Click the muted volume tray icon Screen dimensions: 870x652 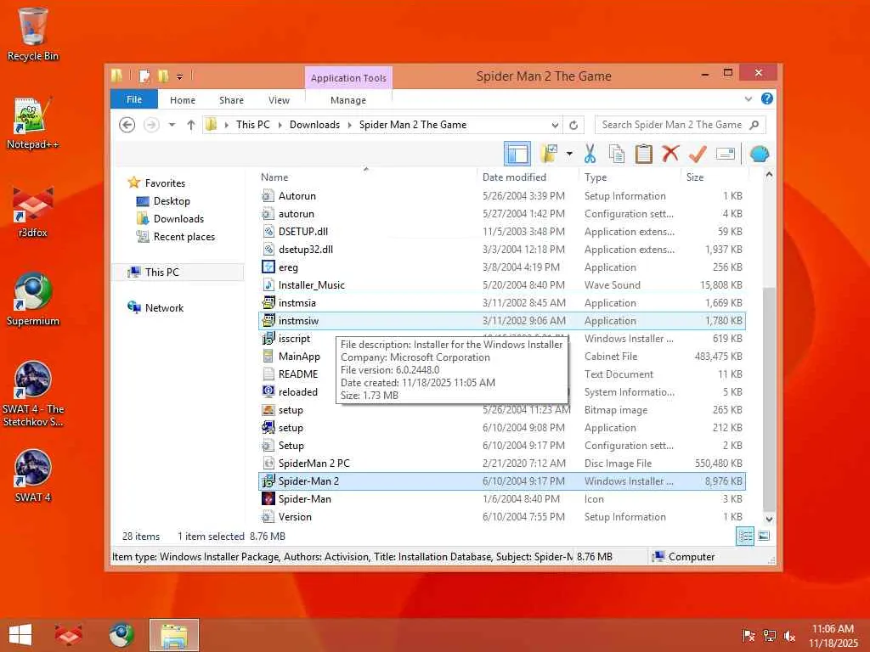click(x=790, y=636)
